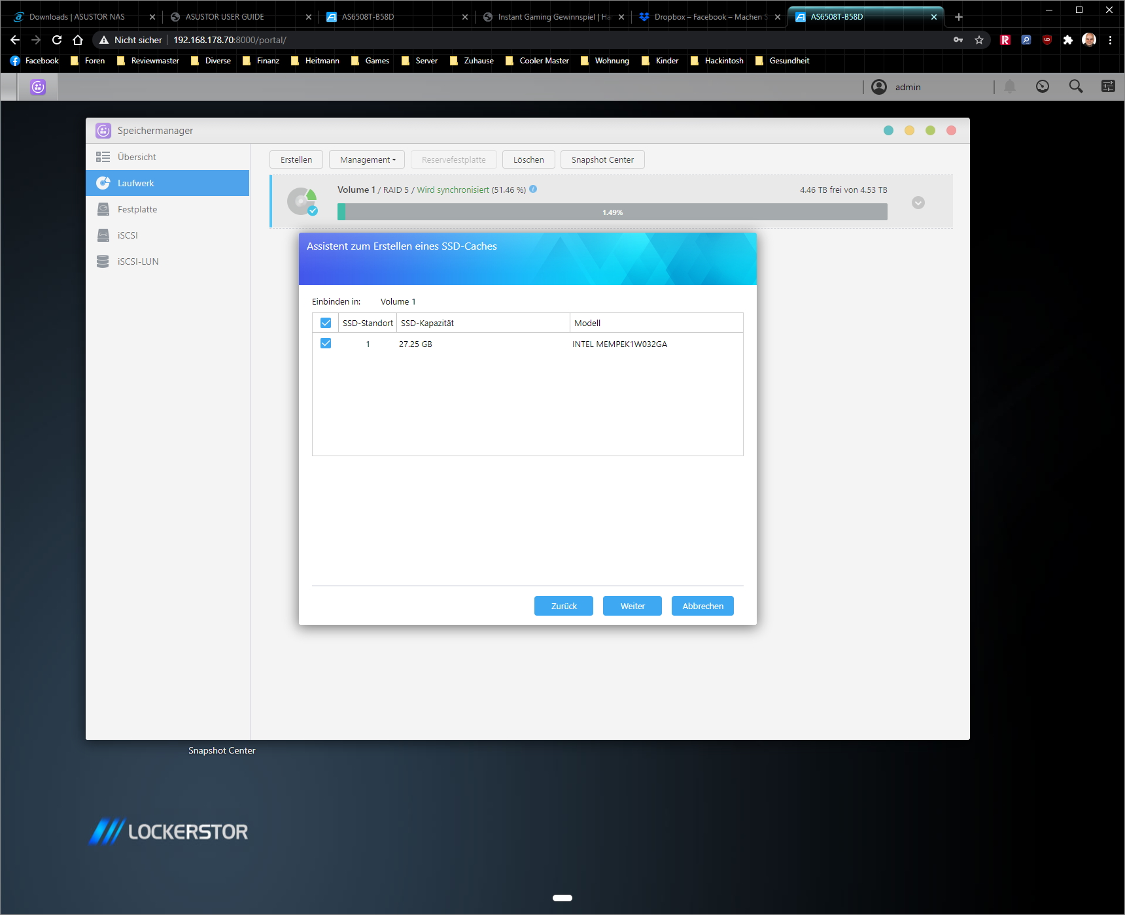Click the Modell column header
The height and width of the screenshot is (915, 1125).
pyautogui.click(x=657, y=323)
